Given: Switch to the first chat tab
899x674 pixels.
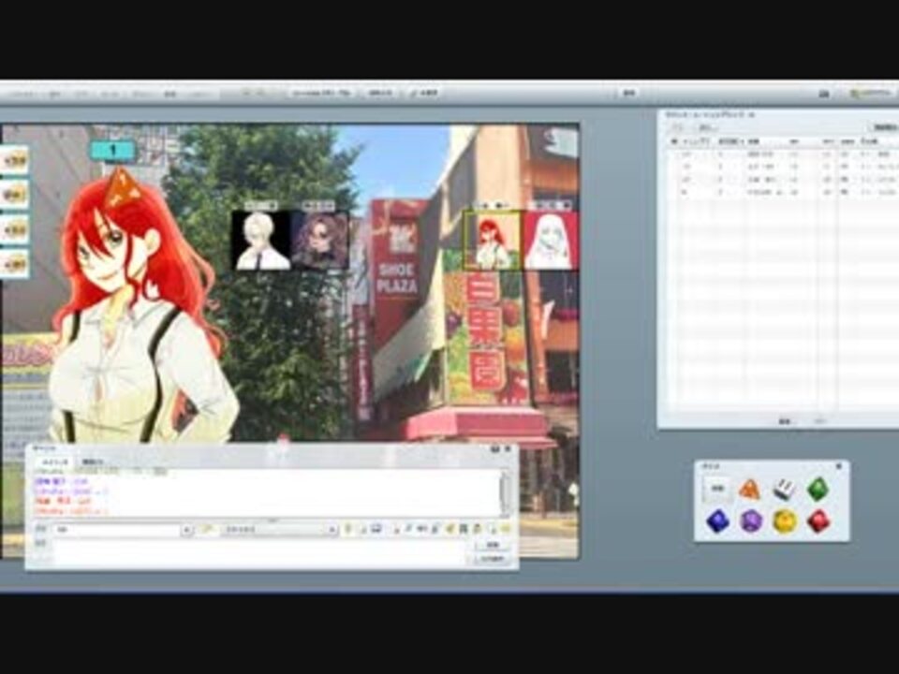Looking at the screenshot, I should [x=54, y=462].
